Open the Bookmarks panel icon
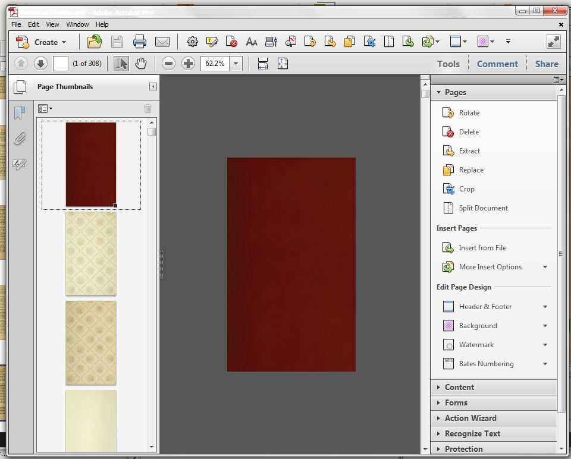The height and width of the screenshot is (459, 571). (20, 113)
